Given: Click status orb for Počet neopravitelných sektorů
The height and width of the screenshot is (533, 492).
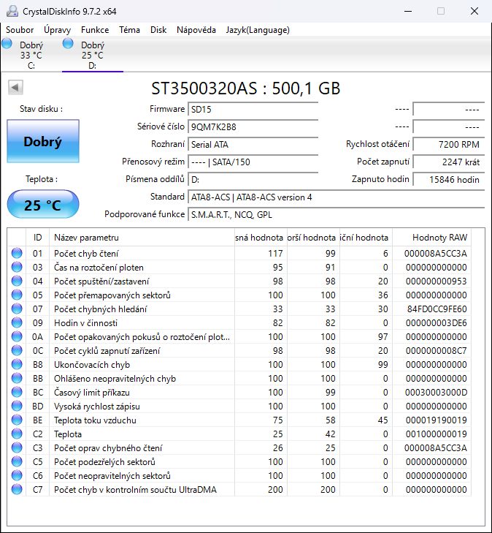Looking at the screenshot, I should tap(17, 475).
